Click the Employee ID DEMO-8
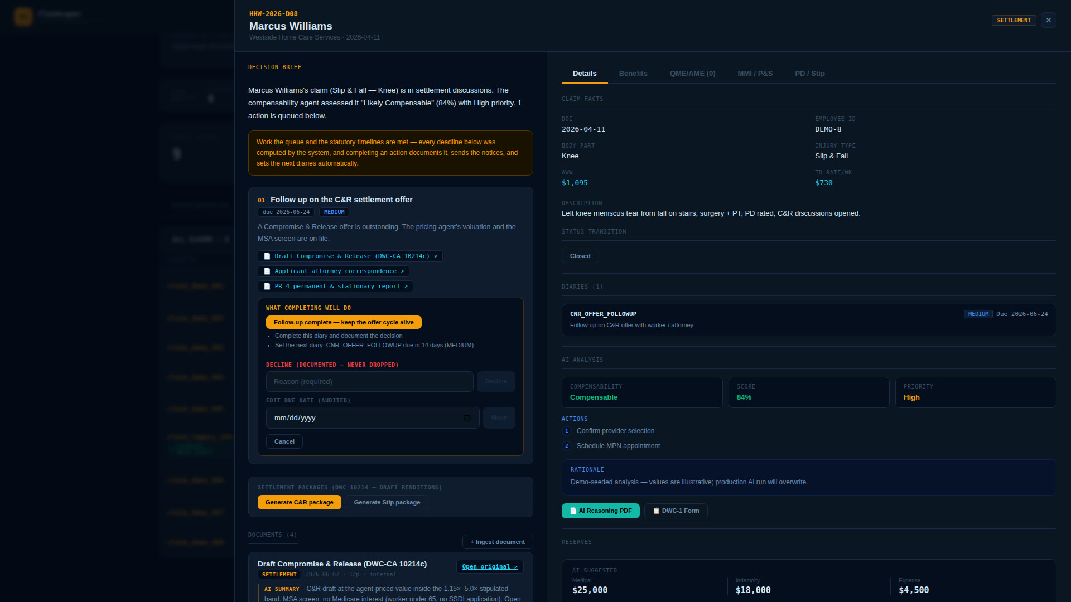Image resolution: width=1071 pixels, height=602 pixels. coord(828,129)
